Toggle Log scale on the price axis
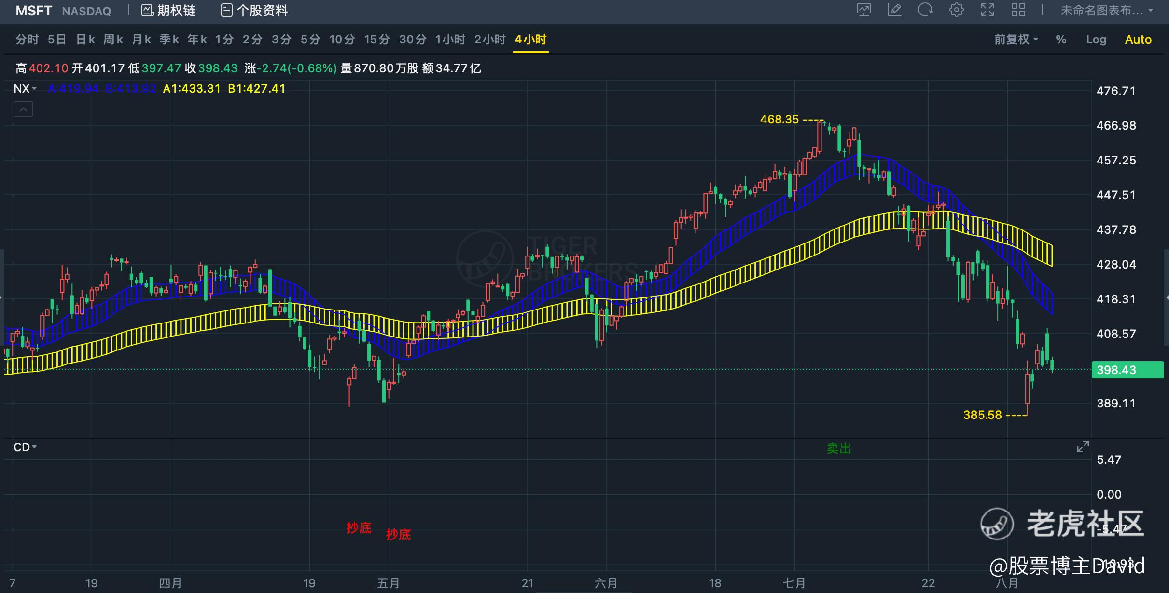1169x593 pixels. click(x=1096, y=40)
